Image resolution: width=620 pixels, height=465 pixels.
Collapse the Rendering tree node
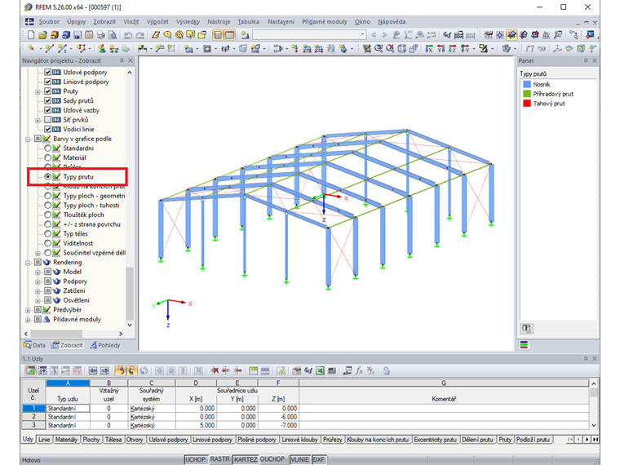tap(28, 263)
